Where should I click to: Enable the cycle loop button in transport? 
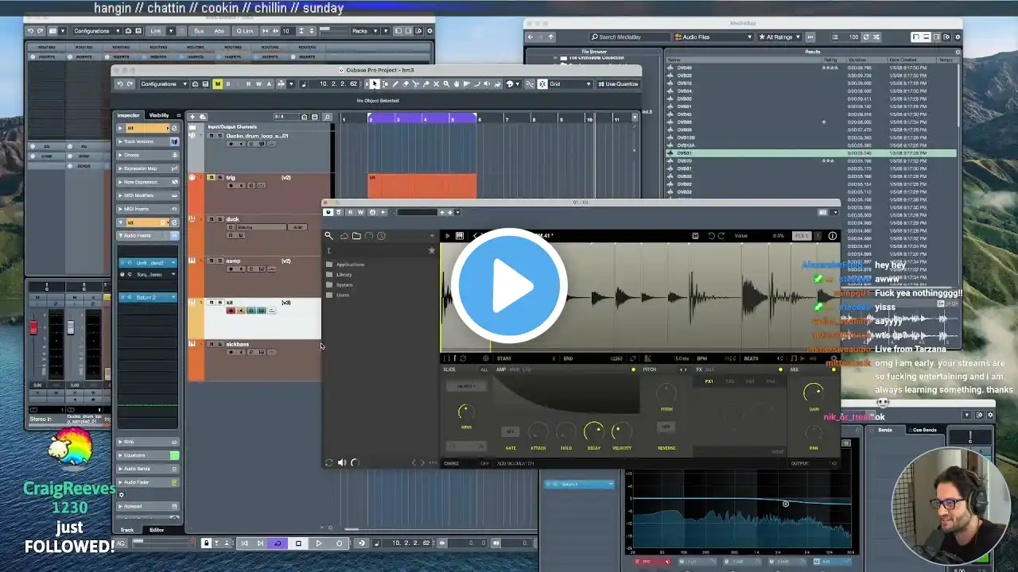(278, 543)
